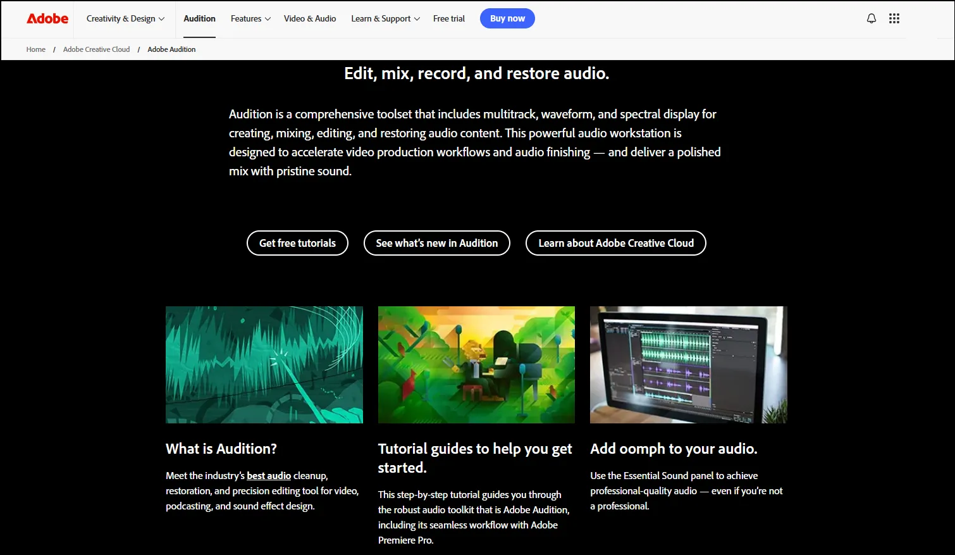Select the Adobe Audition breadcrumb entry
This screenshot has height=555, width=955.
(171, 49)
